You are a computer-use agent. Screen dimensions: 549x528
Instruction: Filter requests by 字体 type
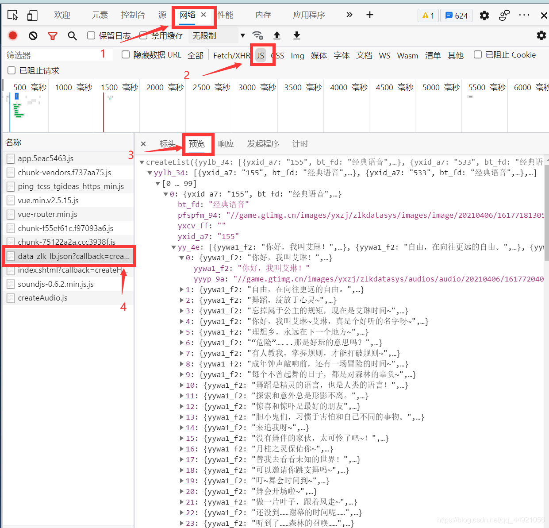click(x=342, y=55)
